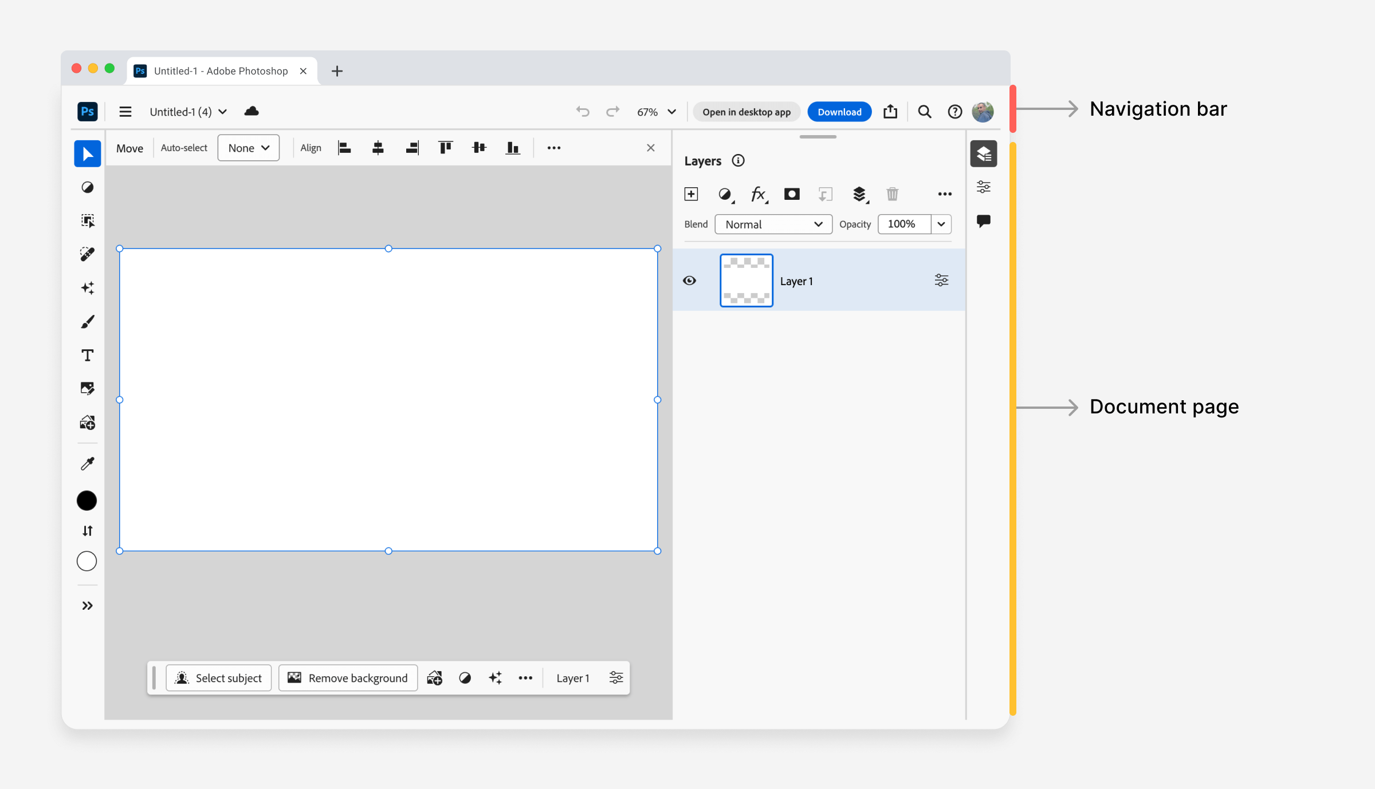Click the align top edges icon
Image resolution: width=1375 pixels, height=789 pixels.
(x=445, y=148)
